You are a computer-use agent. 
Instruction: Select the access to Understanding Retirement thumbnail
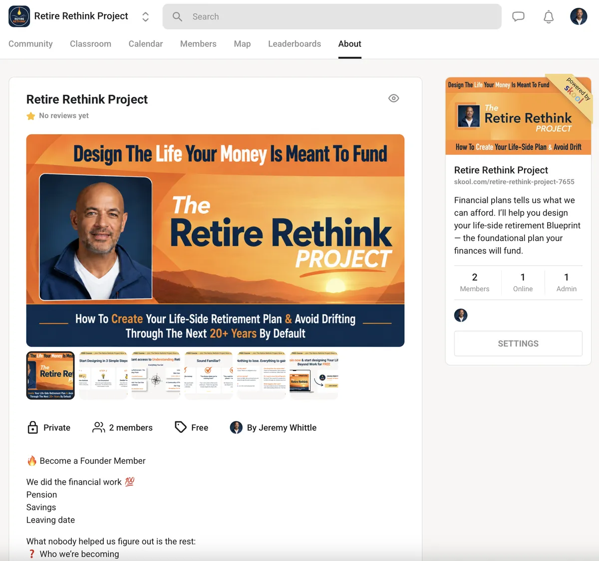(156, 375)
